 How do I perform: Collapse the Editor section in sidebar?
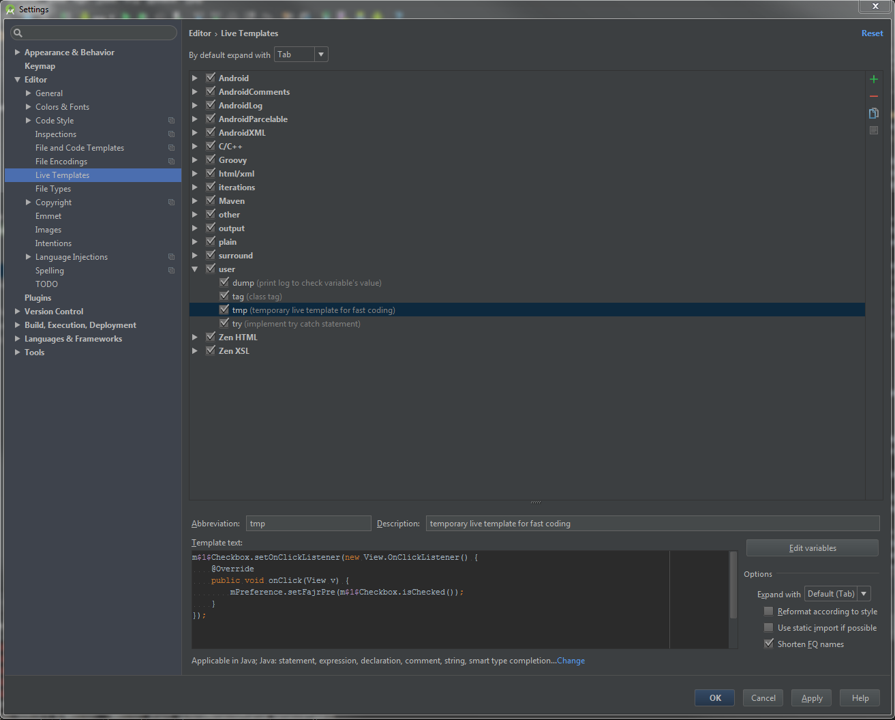17,79
